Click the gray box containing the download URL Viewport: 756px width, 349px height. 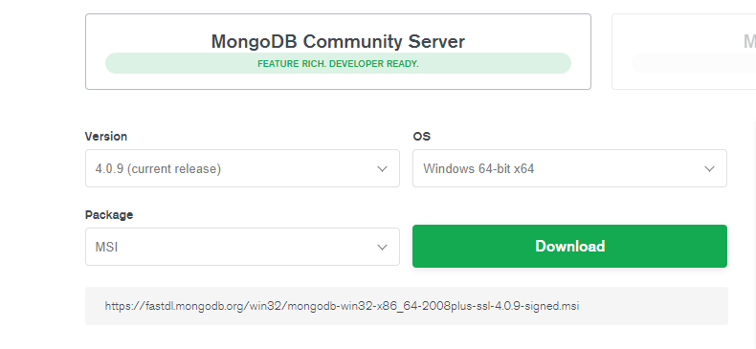[x=407, y=306]
